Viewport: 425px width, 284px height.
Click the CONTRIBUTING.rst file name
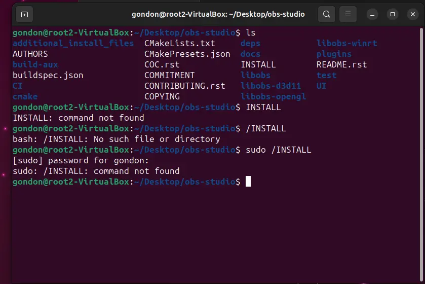(x=184, y=86)
